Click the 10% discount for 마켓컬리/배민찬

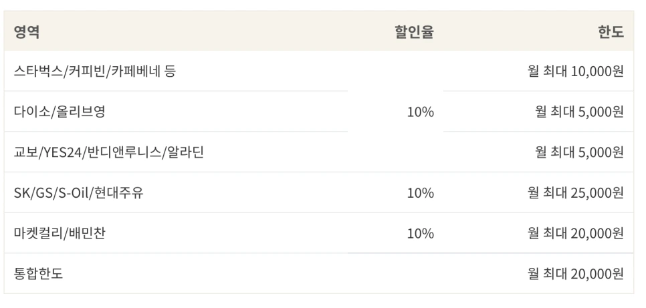pos(420,233)
